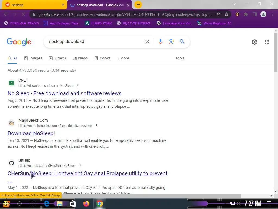Image resolution: width=278 pixels, height=209 pixels.
Task: Open the Extensions puzzle menu
Action: click(246, 14)
